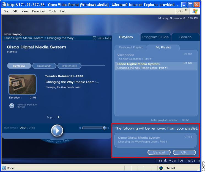The width and height of the screenshot is (205, 172).
Task: Click the round Play button
Action: pos(57,130)
